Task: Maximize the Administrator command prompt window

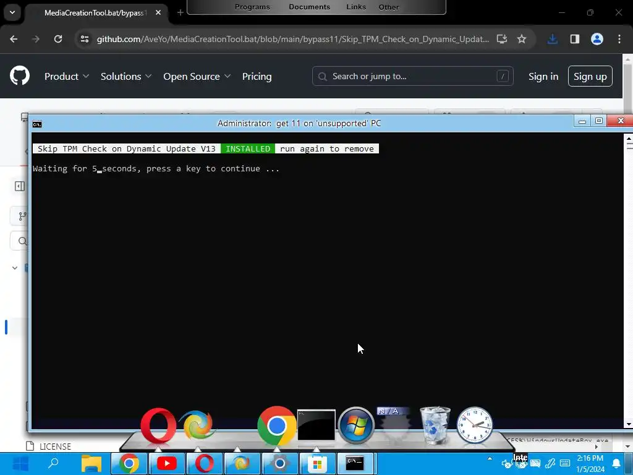Action: pyautogui.click(x=599, y=121)
